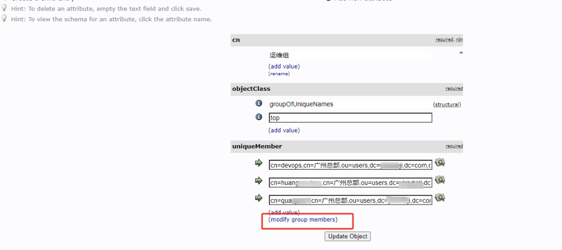Image resolution: width=562 pixels, height=250 pixels.
Task: Open DN browser icon for huang entry
Action: pyautogui.click(x=440, y=180)
